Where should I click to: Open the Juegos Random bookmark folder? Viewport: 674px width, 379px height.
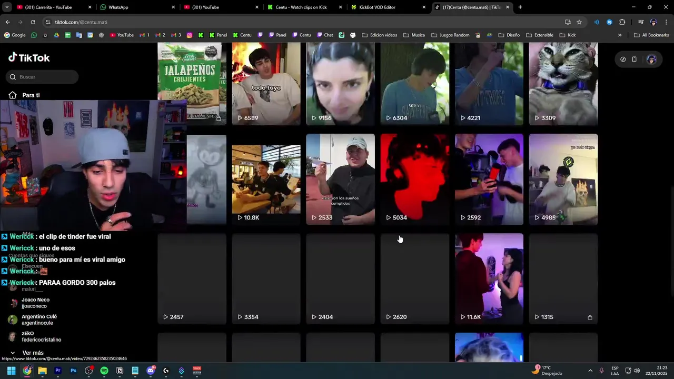point(450,35)
